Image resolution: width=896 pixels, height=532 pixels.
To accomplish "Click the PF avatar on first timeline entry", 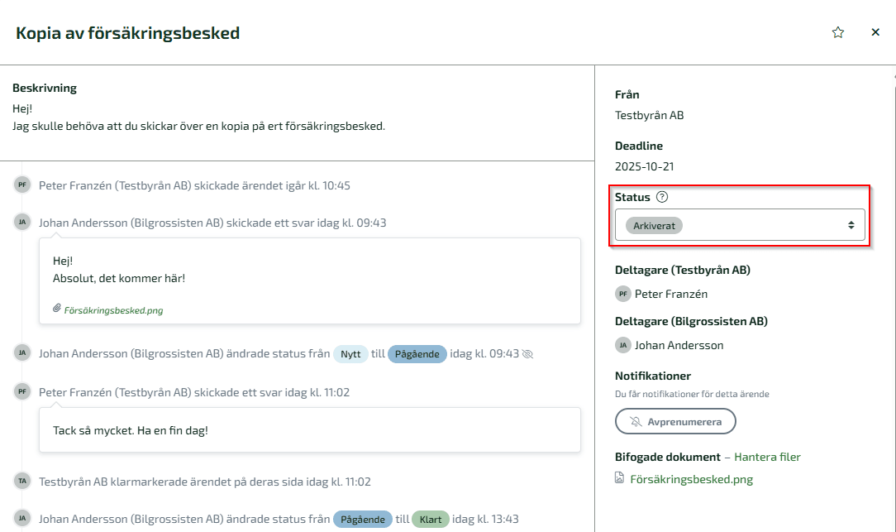I will [22, 185].
